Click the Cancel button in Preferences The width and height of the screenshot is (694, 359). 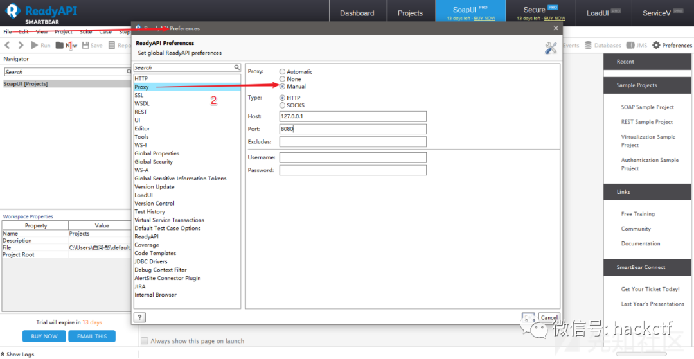click(x=549, y=317)
